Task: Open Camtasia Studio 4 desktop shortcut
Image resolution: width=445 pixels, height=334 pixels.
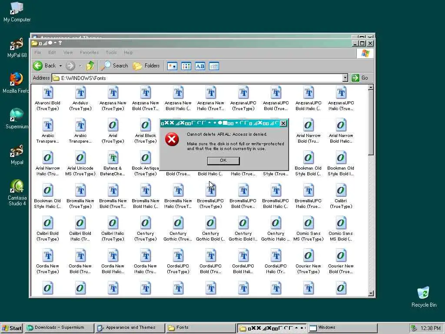Action: [x=17, y=193]
